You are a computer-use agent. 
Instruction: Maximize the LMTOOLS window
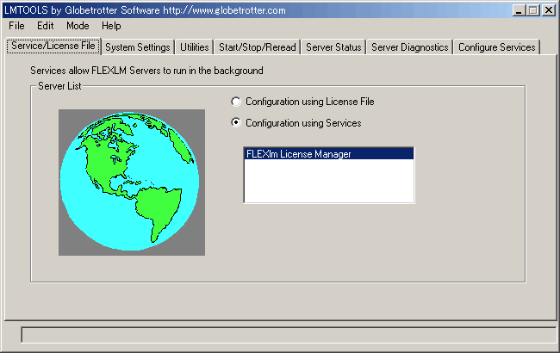coord(532,10)
